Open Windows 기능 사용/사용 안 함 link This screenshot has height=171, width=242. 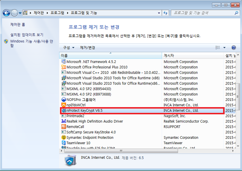pyautogui.click(x=32, y=43)
